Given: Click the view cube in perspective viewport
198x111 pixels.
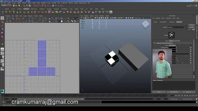Looking at the screenshot, I should [145, 24].
